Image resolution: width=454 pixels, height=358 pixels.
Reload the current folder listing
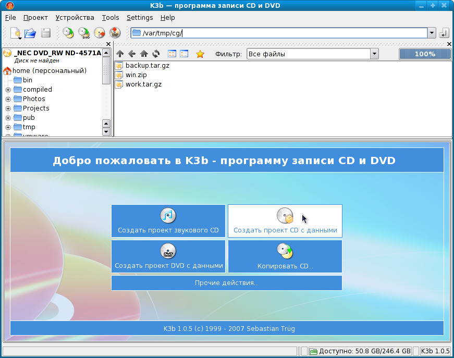click(156, 54)
